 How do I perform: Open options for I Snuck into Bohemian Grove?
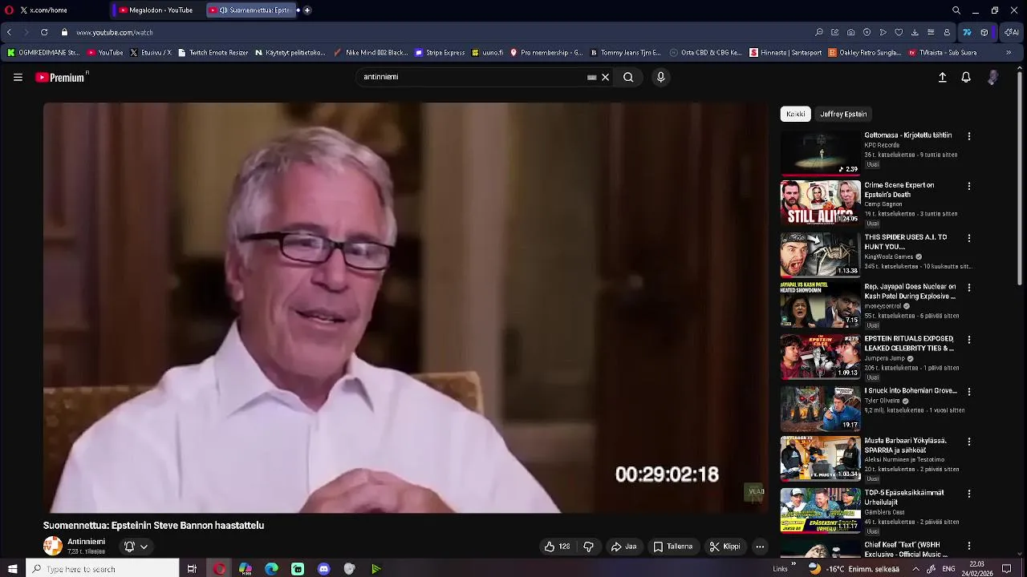coord(968,392)
